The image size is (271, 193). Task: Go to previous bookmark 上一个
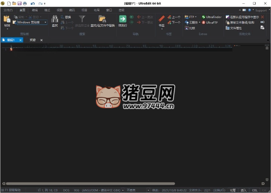click(x=174, y=17)
